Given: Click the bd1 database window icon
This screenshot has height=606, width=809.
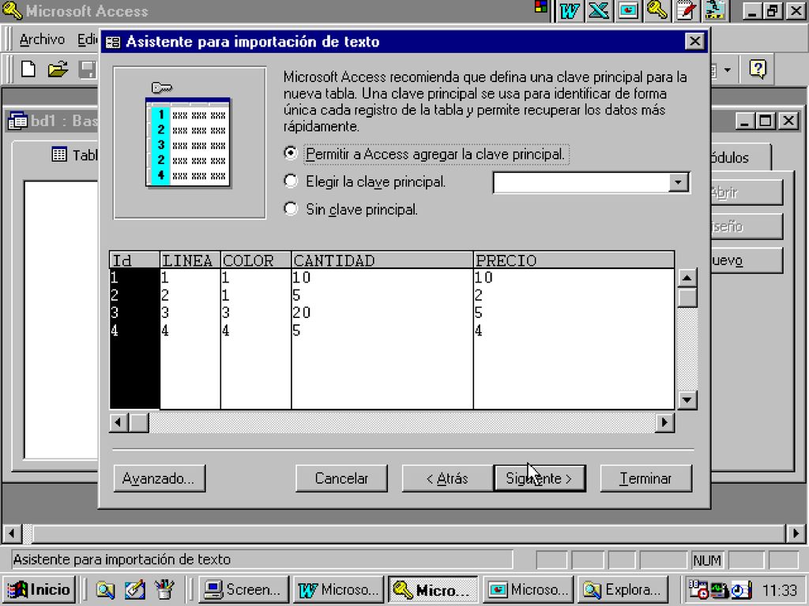Looking at the screenshot, I should pyautogui.click(x=18, y=121).
